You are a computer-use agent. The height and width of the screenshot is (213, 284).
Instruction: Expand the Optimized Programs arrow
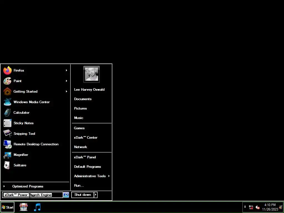(4, 186)
